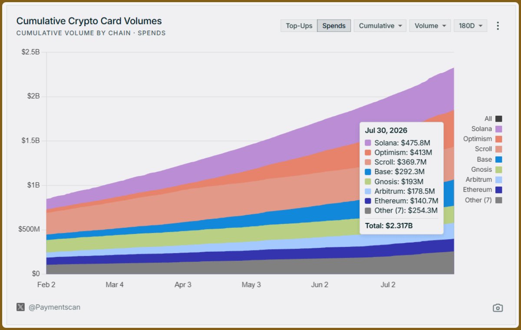The width and height of the screenshot is (521, 330).
Task: Select the Spends toggle
Action: [x=334, y=26]
